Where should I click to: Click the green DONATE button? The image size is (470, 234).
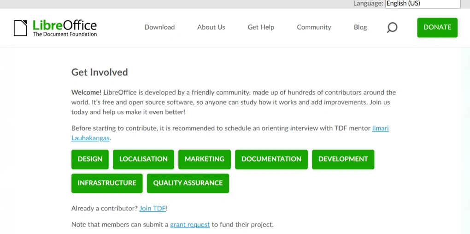point(437,28)
